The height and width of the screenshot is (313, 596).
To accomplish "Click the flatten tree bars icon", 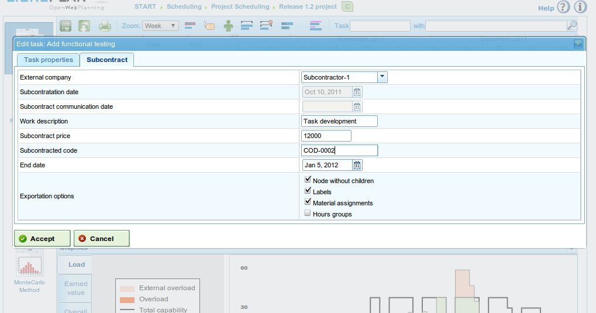I will (x=287, y=26).
